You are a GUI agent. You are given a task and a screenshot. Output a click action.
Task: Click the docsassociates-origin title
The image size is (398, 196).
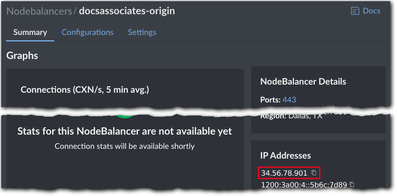pyautogui.click(x=127, y=11)
